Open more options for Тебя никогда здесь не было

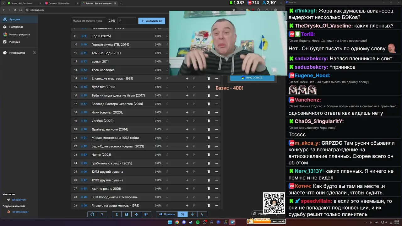[216, 95]
